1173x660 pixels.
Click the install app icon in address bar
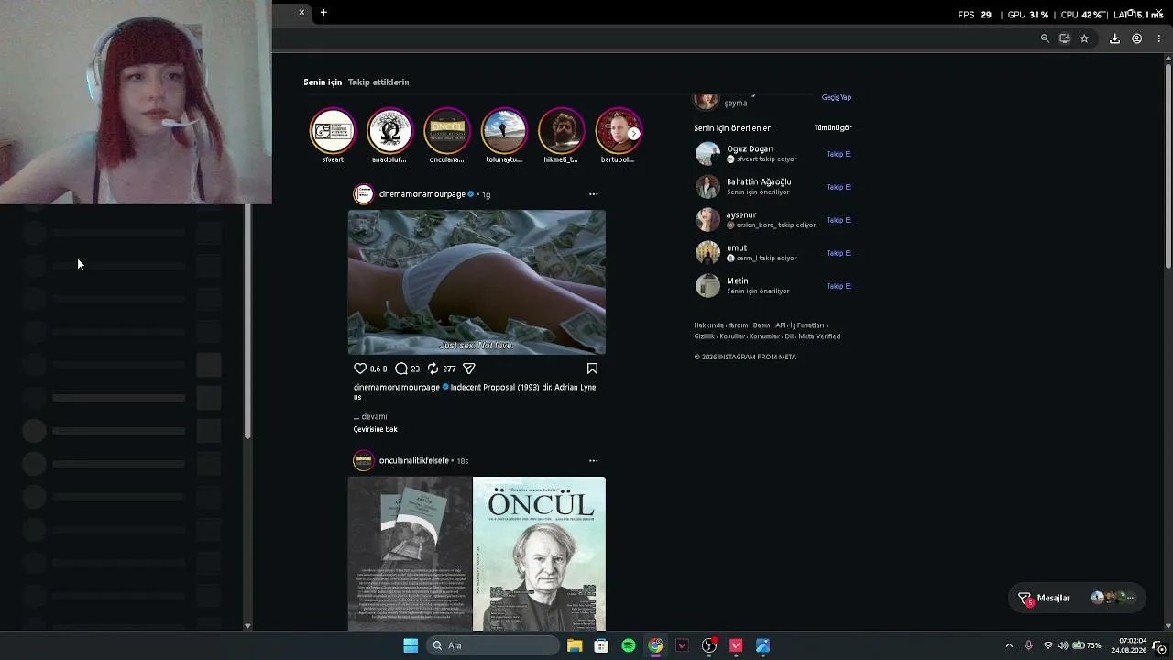tap(1065, 38)
